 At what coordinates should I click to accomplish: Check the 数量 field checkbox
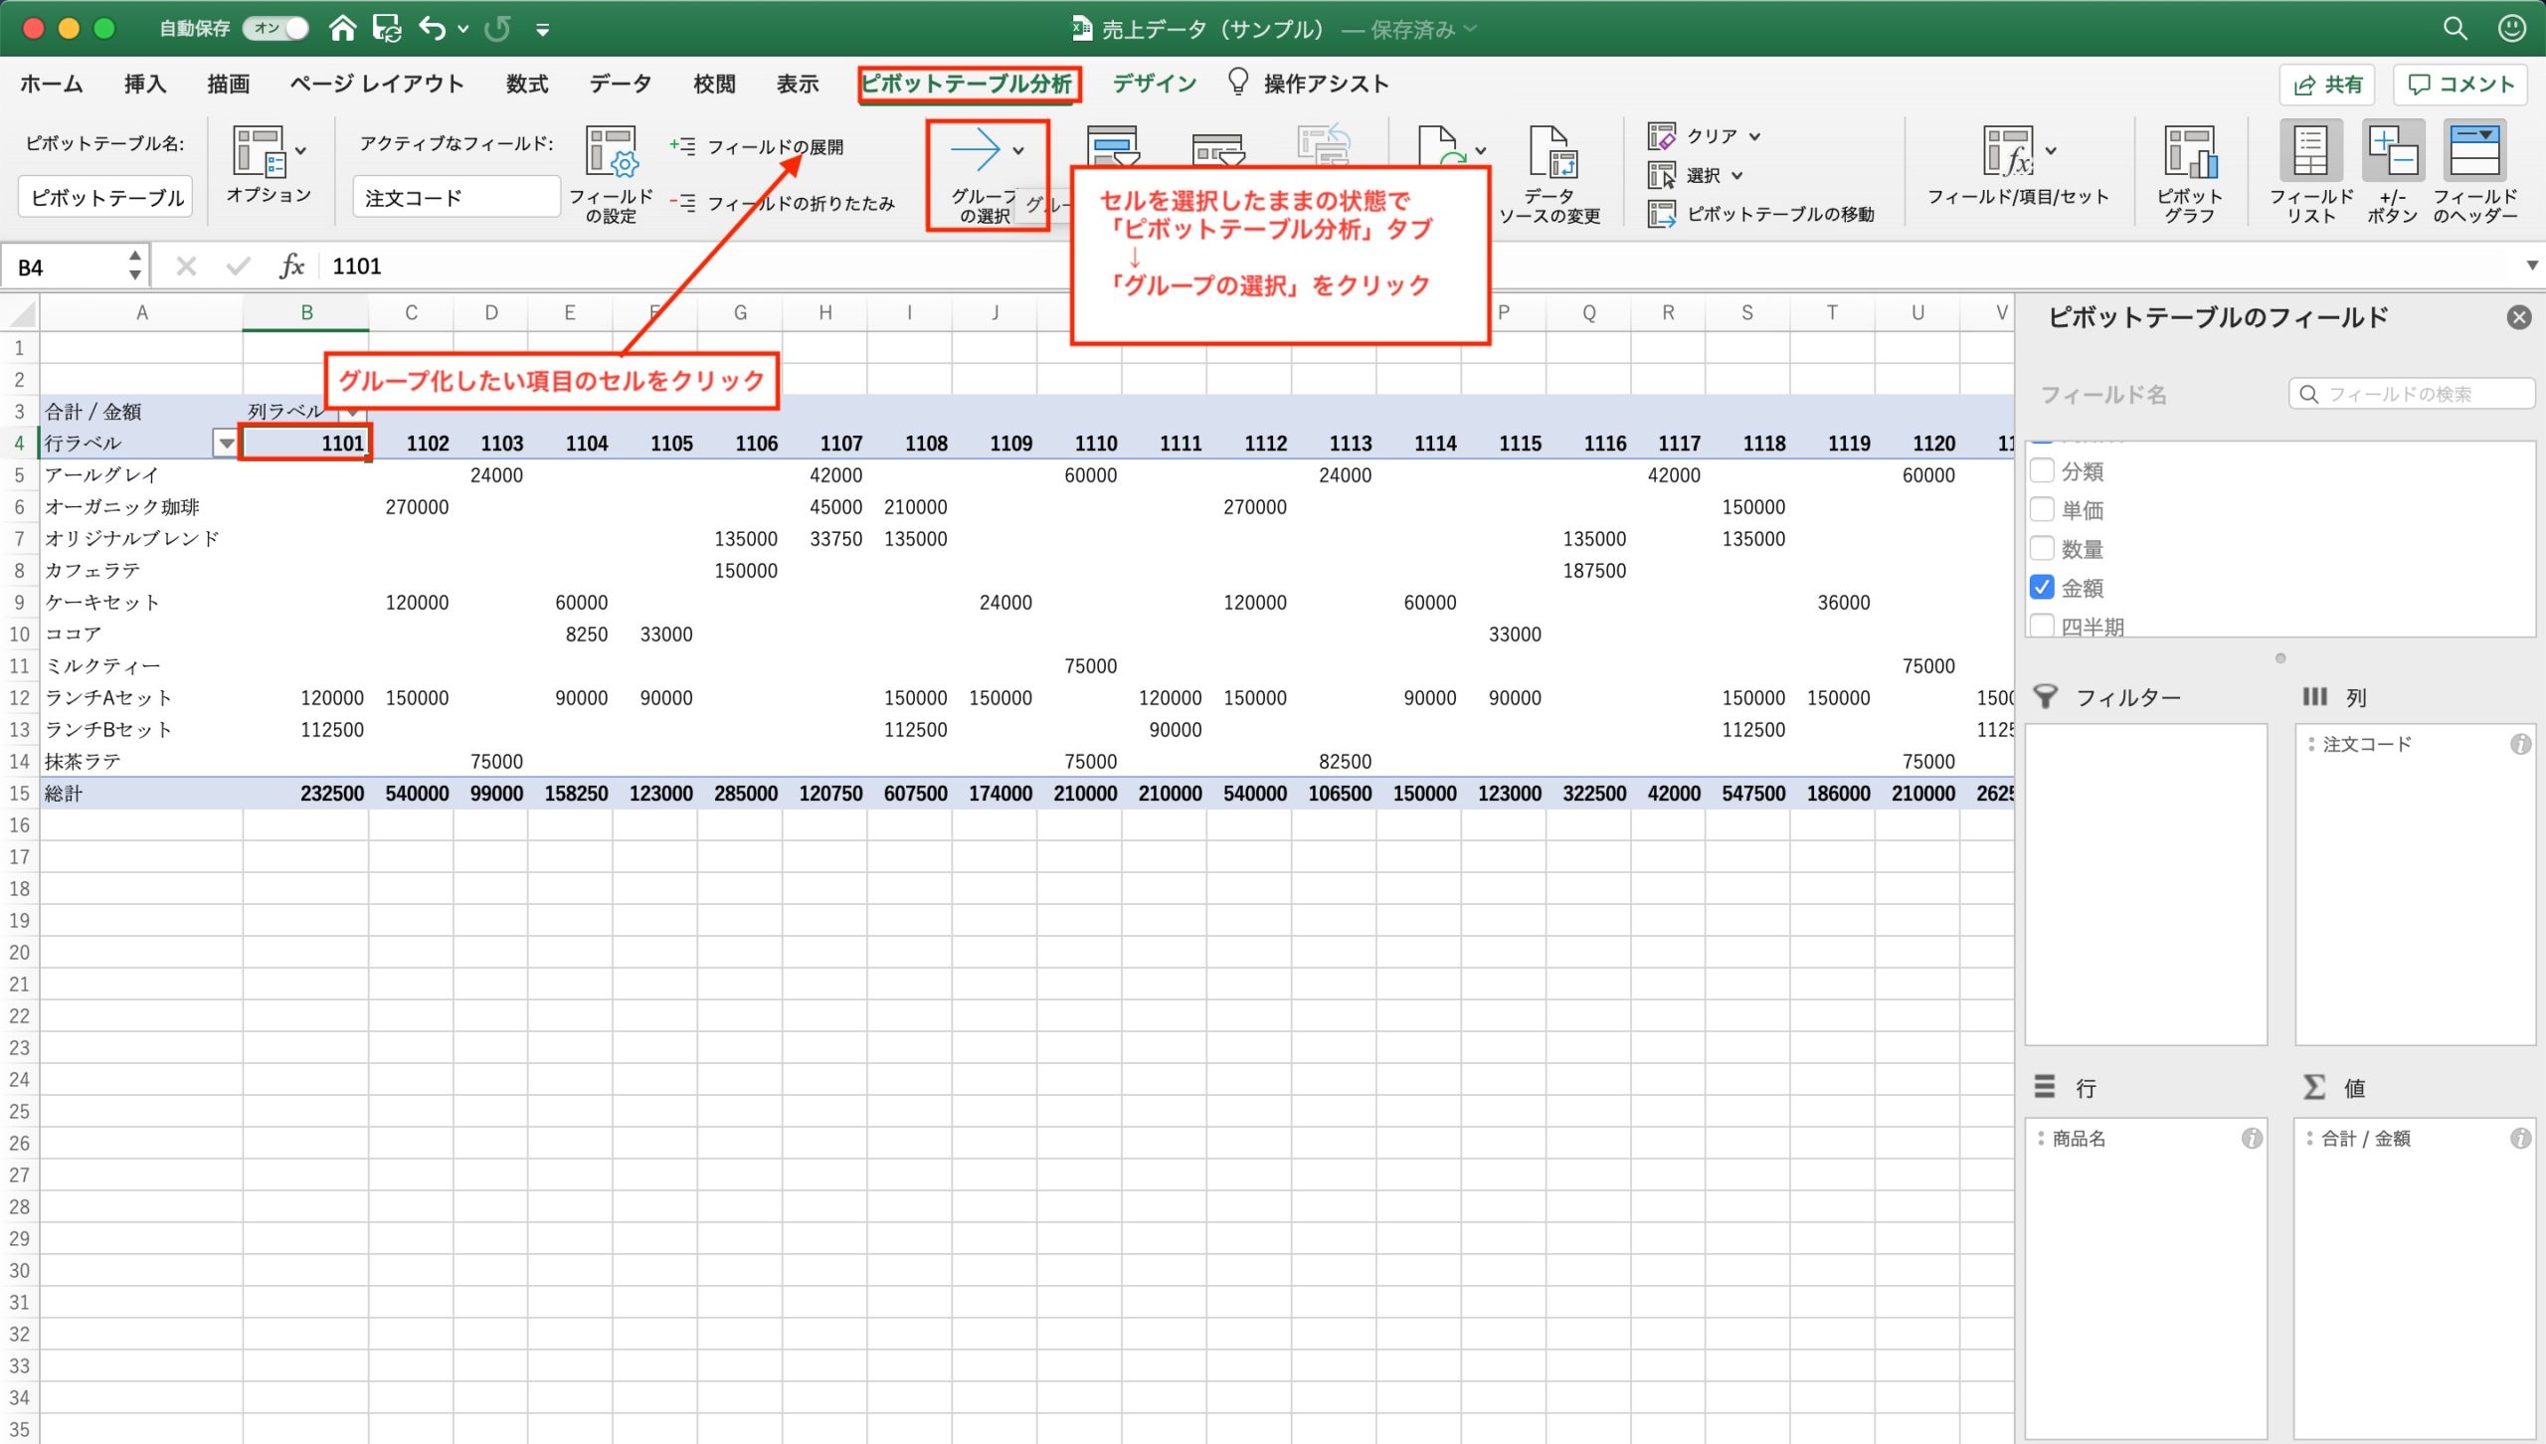[x=2042, y=548]
